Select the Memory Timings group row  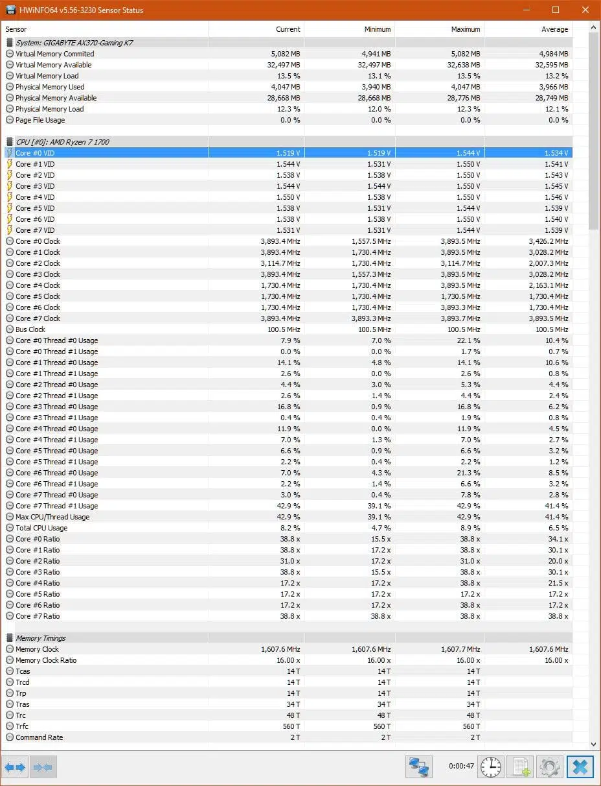pos(288,638)
